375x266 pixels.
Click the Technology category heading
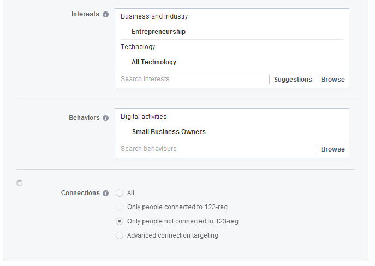pyautogui.click(x=138, y=47)
